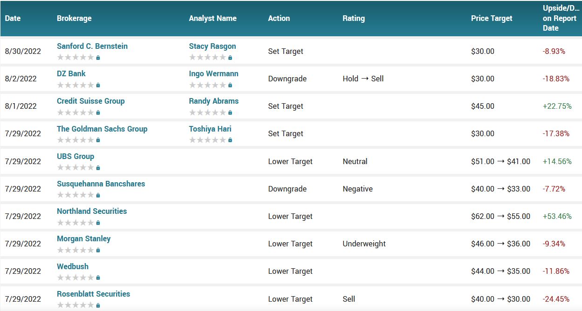Image resolution: width=582 pixels, height=311 pixels.
Task: Click lock icon beneath Morgan Stanley stars
Action: 98,250
